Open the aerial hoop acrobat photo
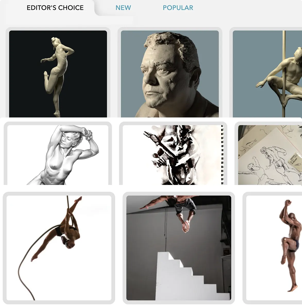The width and height of the screenshot is (302, 306). click(x=59, y=248)
